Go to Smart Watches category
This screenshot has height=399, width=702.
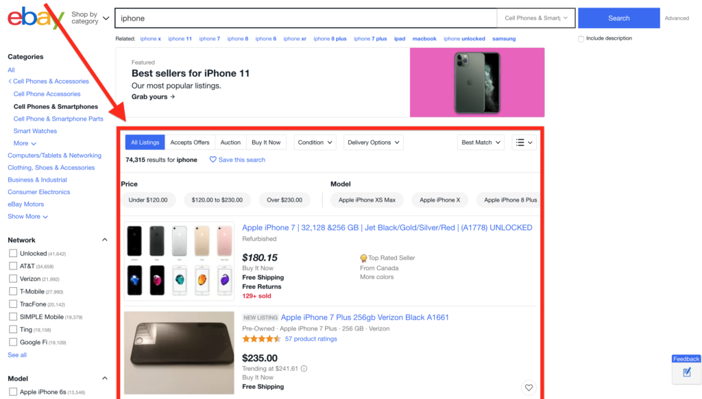(x=35, y=131)
